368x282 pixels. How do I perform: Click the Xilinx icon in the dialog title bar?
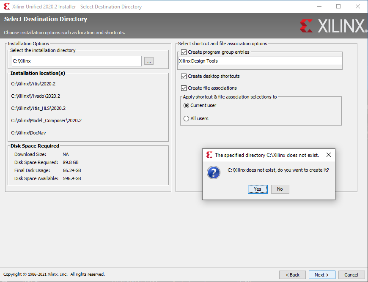pyautogui.click(x=209, y=155)
